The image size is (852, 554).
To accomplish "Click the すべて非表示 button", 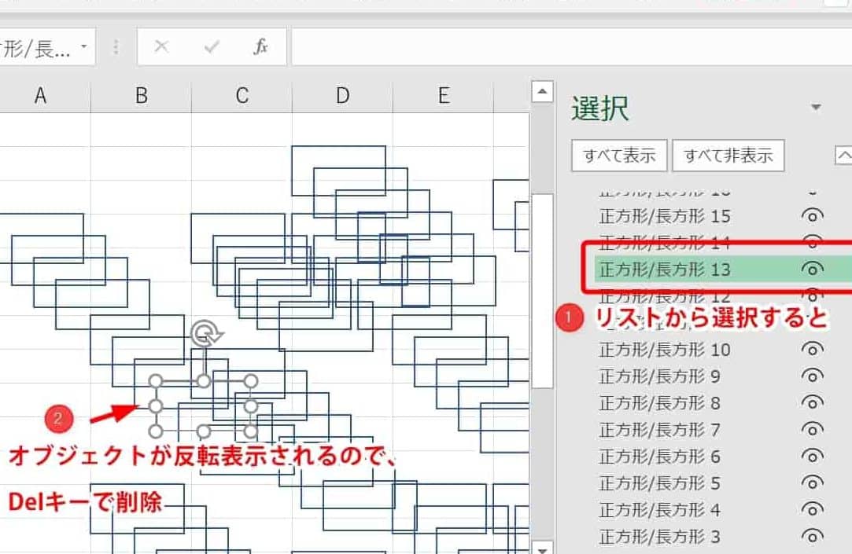I will pos(728,156).
